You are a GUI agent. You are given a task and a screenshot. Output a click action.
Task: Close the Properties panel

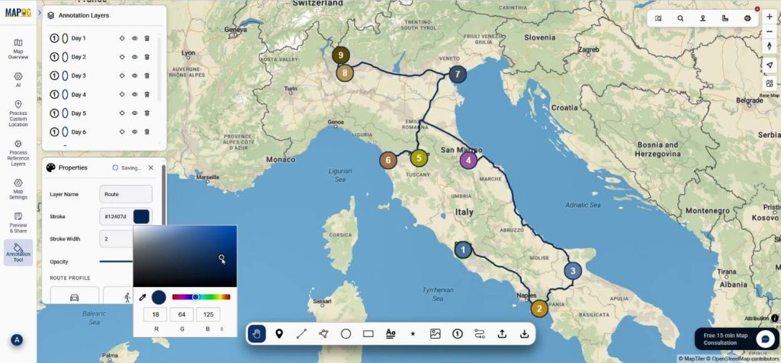pyautogui.click(x=151, y=168)
